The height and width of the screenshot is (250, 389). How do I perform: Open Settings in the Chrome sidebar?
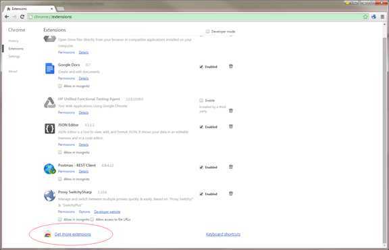(x=14, y=56)
